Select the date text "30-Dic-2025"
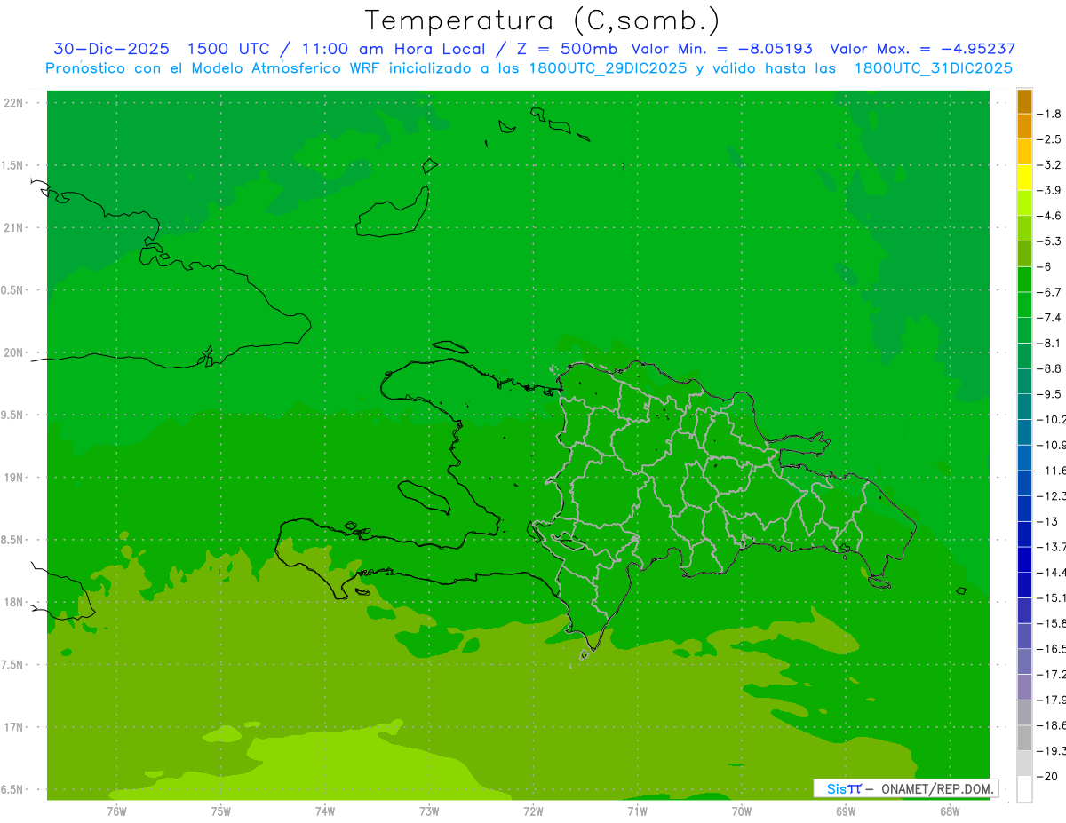This screenshot has width=1066, height=823. click(112, 49)
